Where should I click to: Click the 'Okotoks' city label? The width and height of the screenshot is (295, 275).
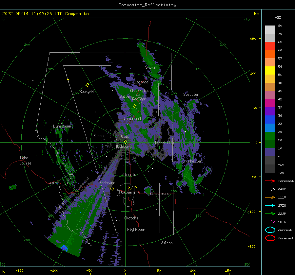(131, 218)
